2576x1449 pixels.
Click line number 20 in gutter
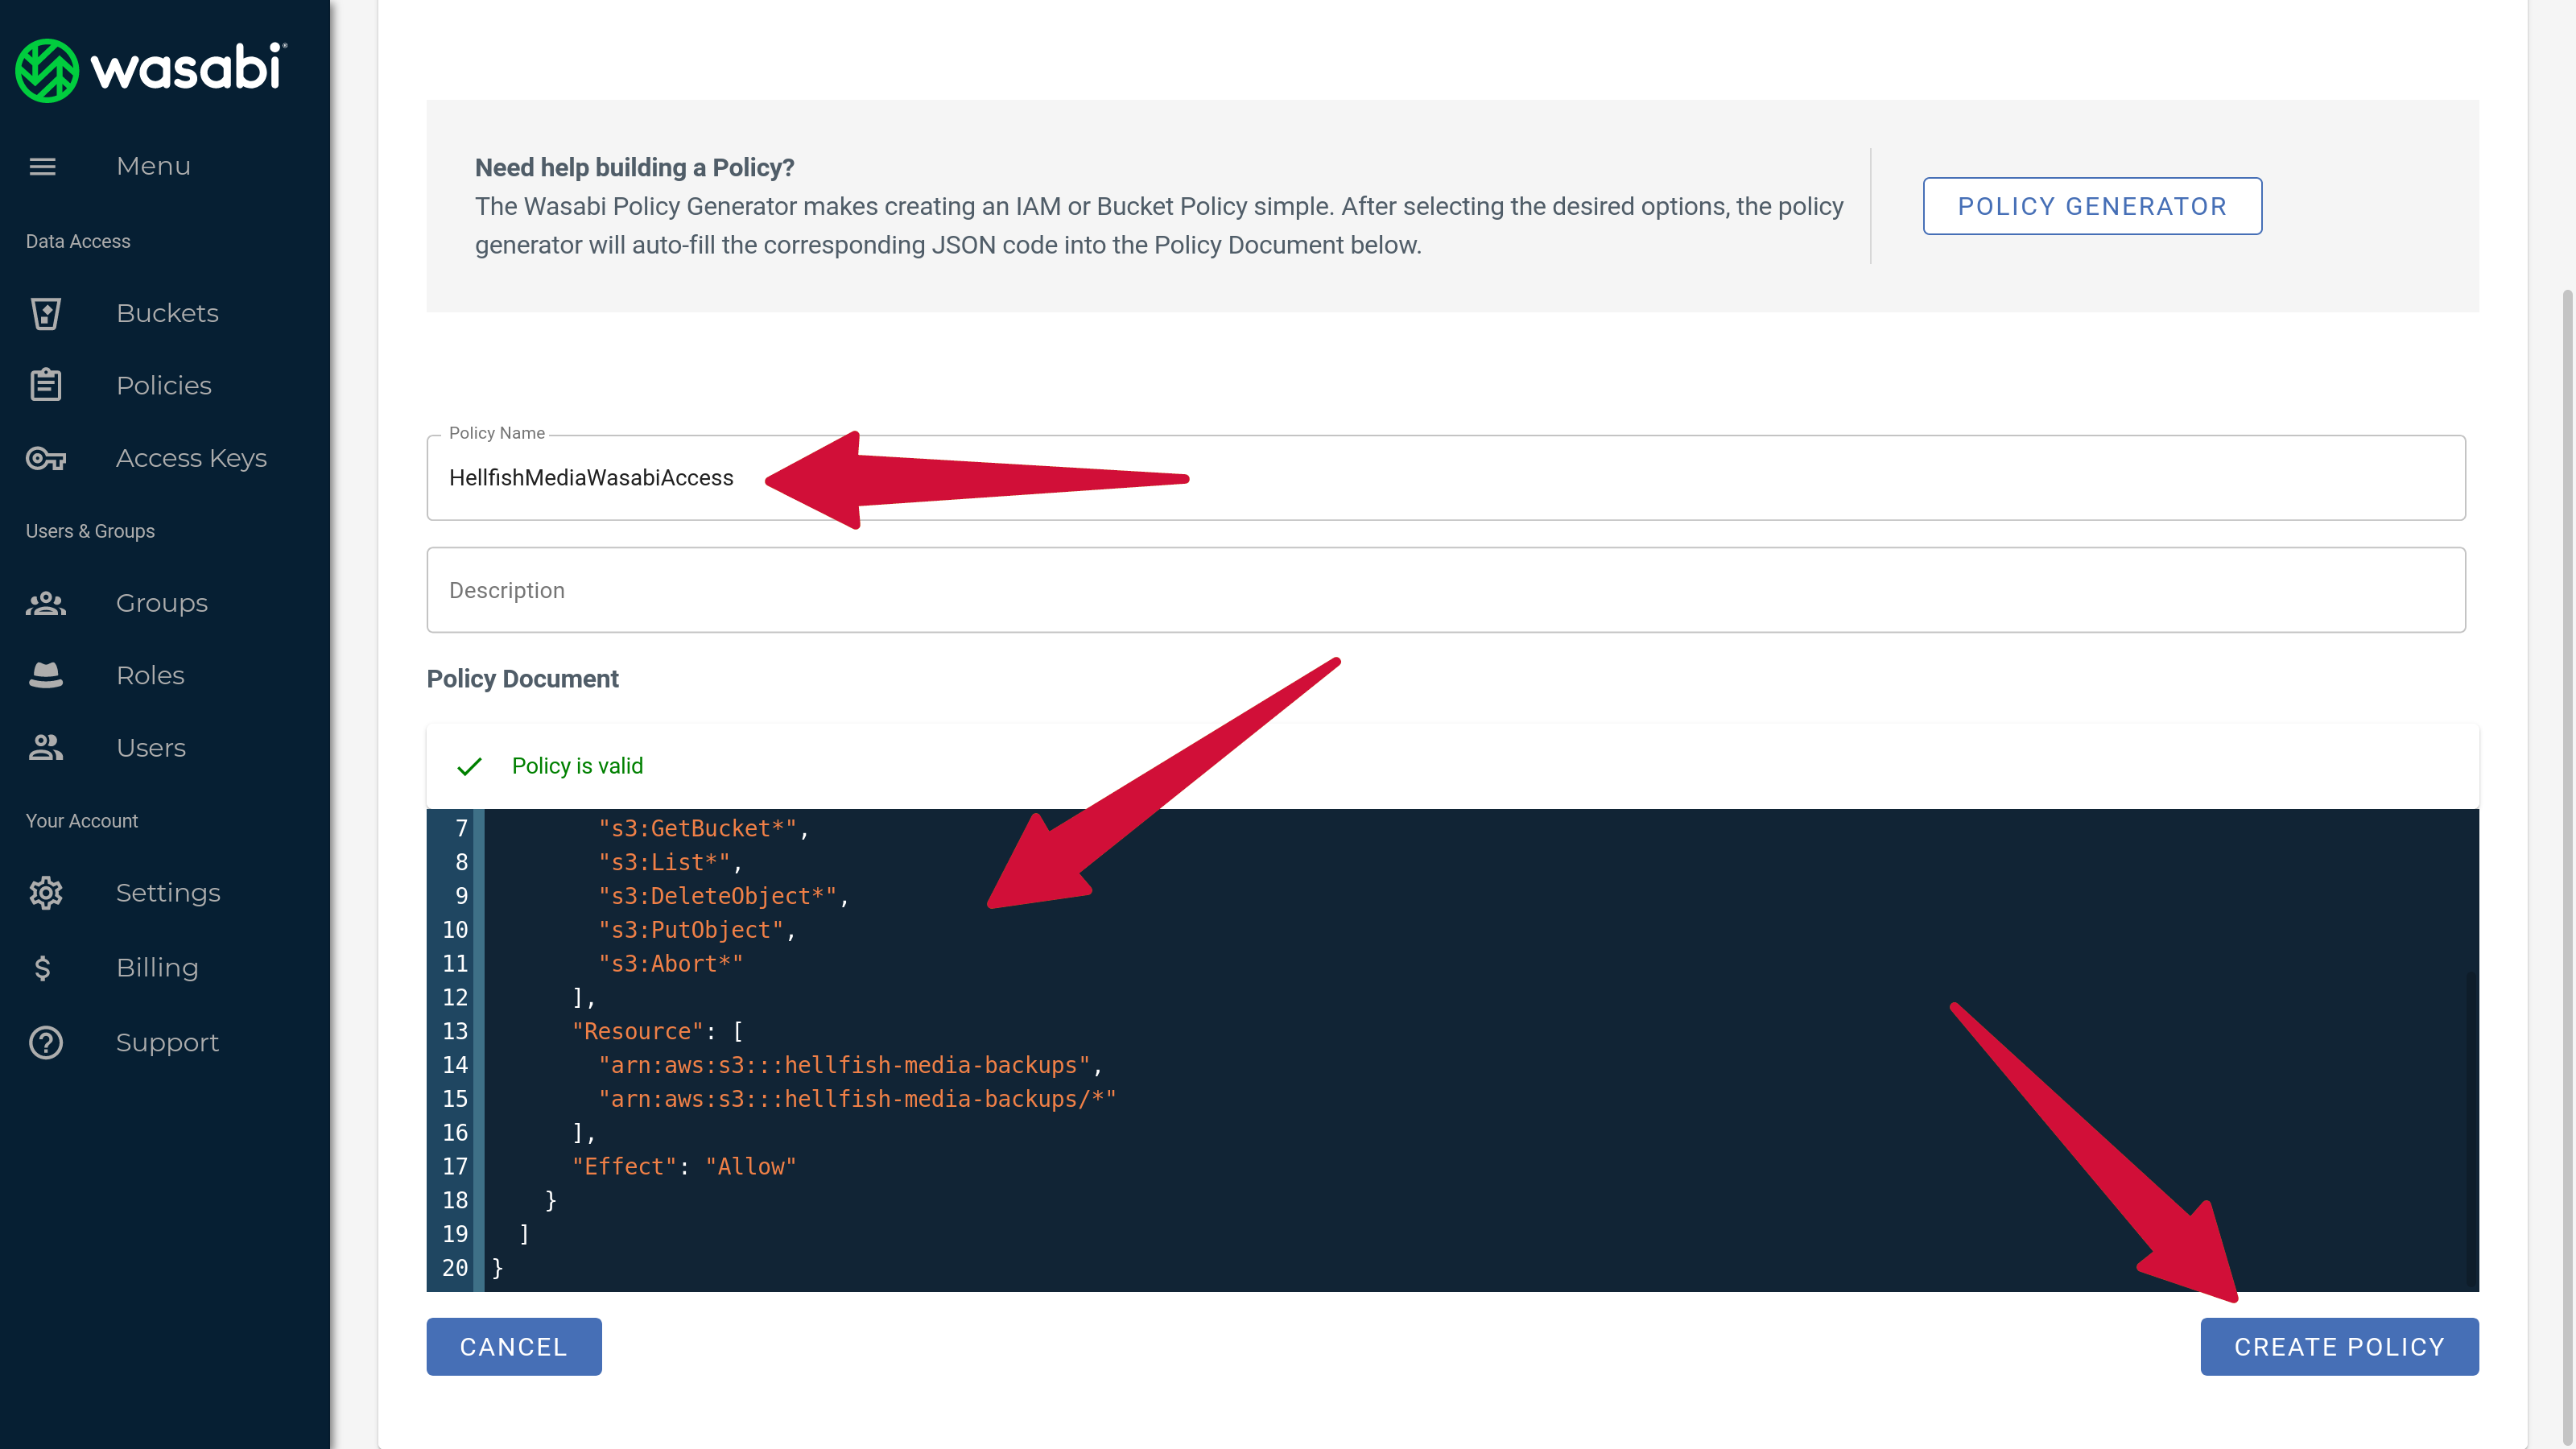pyautogui.click(x=454, y=1268)
